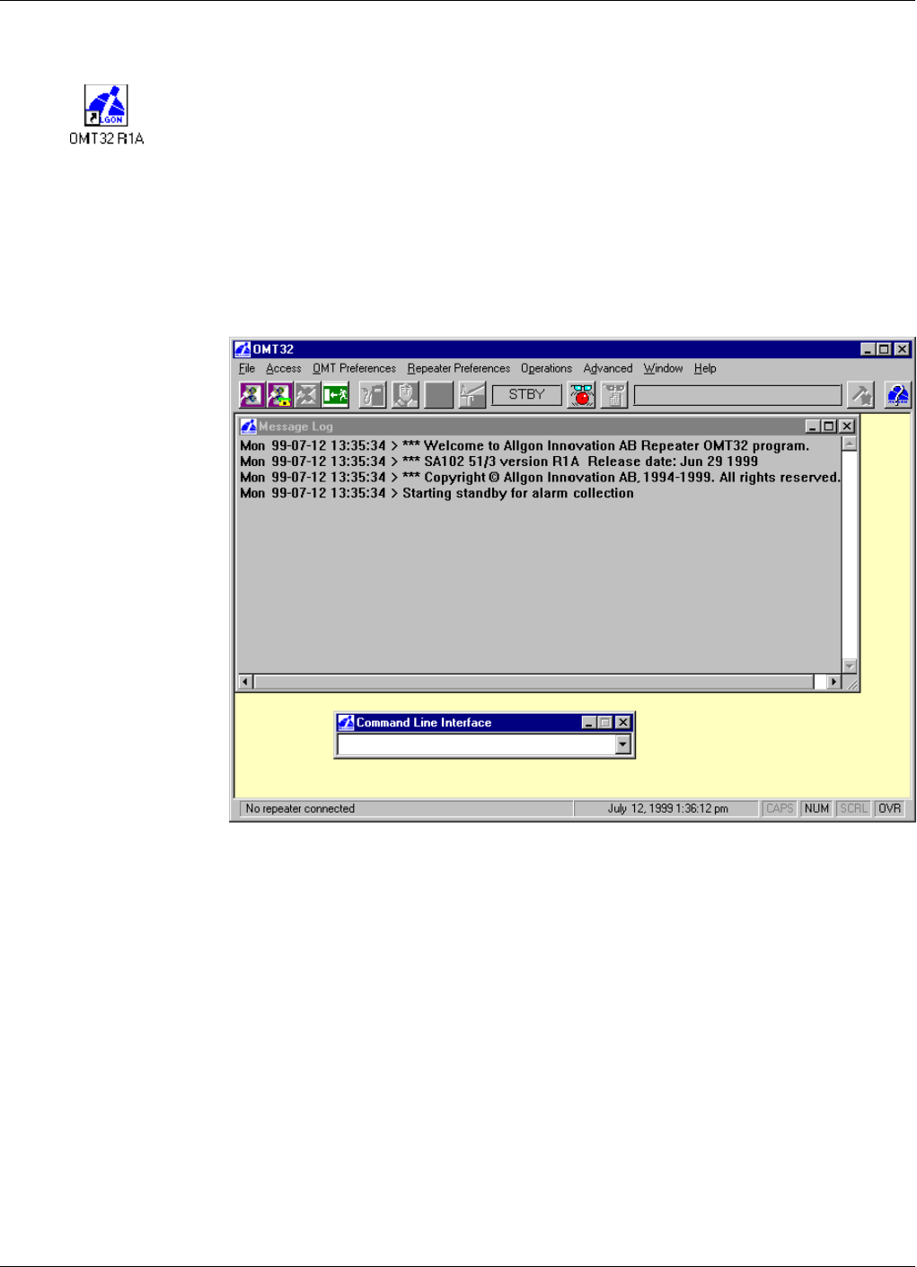Image resolution: width=917 pixels, height=1267 pixels.
Task: Open the OMT32 R1A desktop shortcut
Action: point(106,115)
